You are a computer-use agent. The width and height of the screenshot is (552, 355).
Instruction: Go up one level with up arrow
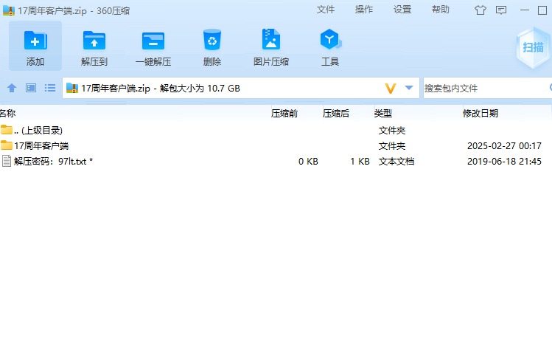(x=12, y=88)
